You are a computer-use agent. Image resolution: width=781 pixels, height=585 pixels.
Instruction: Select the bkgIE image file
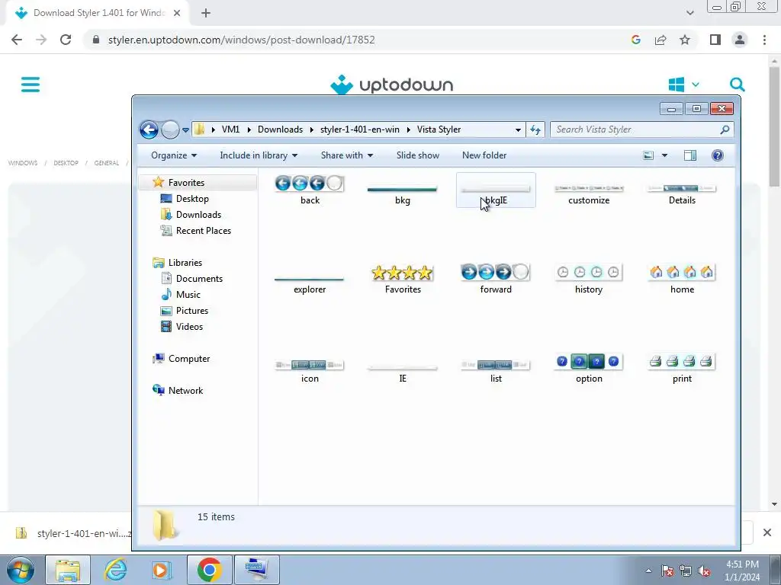496,189
